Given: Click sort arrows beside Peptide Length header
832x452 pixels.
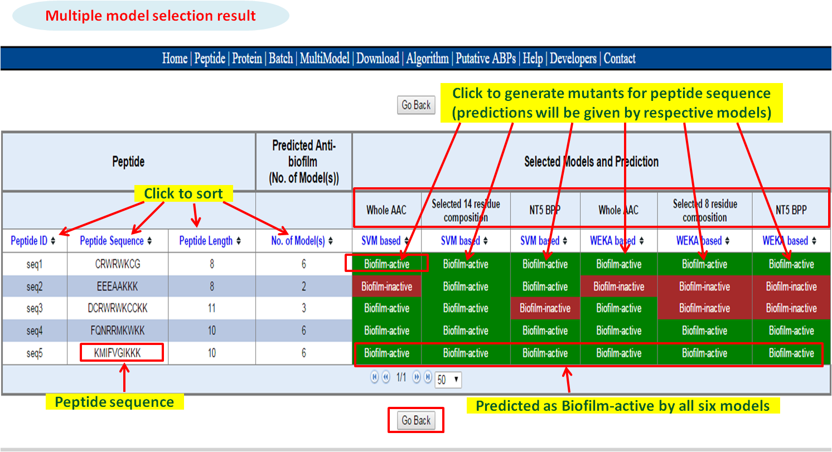Looking at the screenshot, I should click(x=239, y=241).
